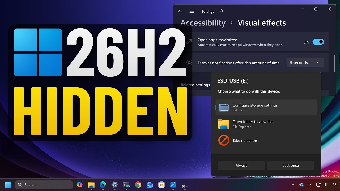
Task: Open Microsoft Store from the taskbar
Action: click(x=161, y=185)
